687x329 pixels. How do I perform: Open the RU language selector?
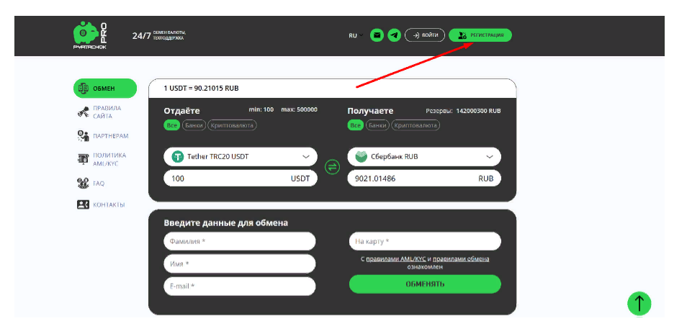[x=353, y=35]
